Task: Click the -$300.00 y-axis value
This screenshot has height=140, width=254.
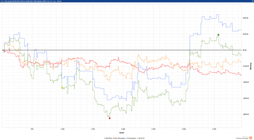Action: (x=246, y=98)
